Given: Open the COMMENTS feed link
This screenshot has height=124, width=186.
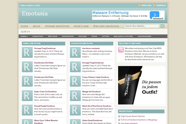Looking at the screenshot, I should (161, 6).
